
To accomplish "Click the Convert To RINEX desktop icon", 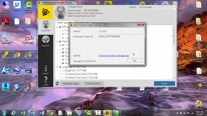I will [x=5, y=89].
